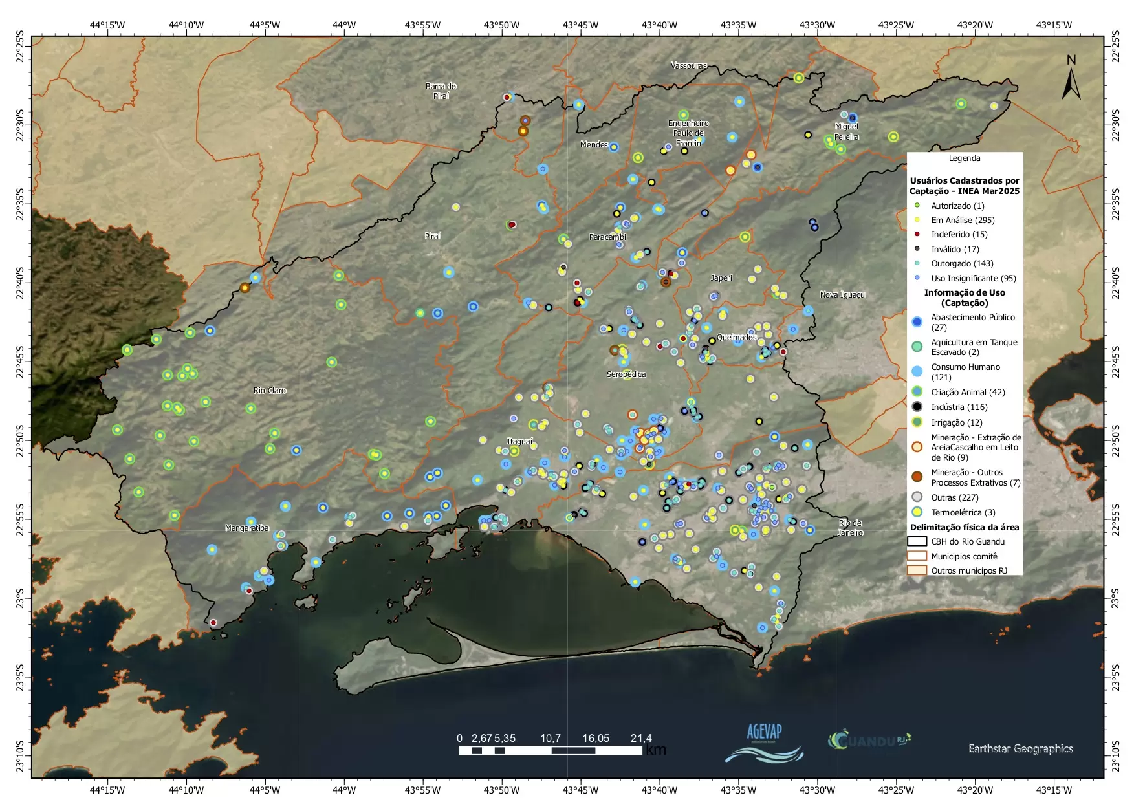The height and width of the screenshot is (802, 1134).
Task: Click the Legenda title in legend box
Action: [964, 158]
